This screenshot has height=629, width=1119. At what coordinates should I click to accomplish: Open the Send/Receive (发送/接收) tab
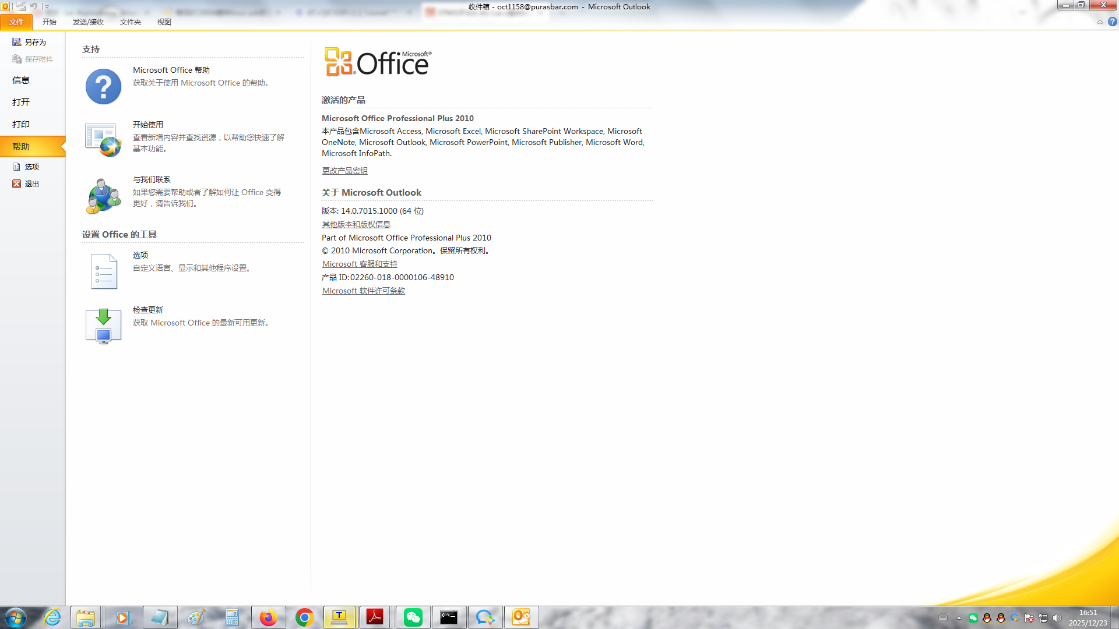tap(88, 22)
